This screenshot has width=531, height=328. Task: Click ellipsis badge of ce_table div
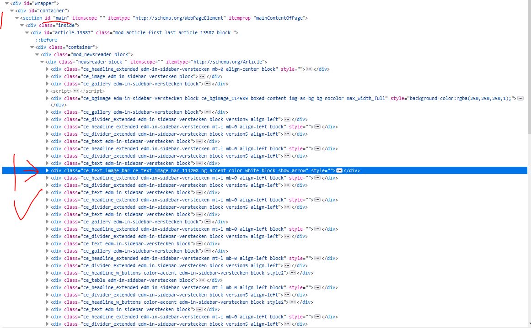click(202, 280)
